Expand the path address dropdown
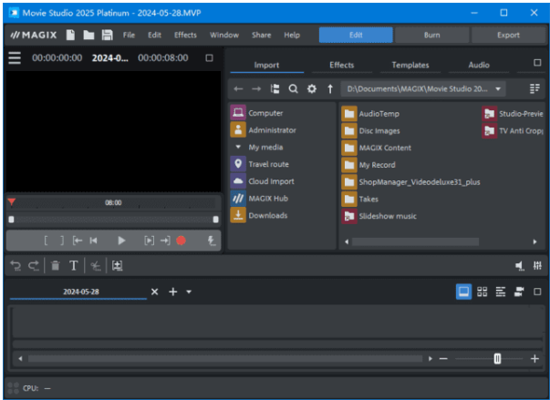The width and height of the screenshot is (550, 400). click(x=498, y=89)
